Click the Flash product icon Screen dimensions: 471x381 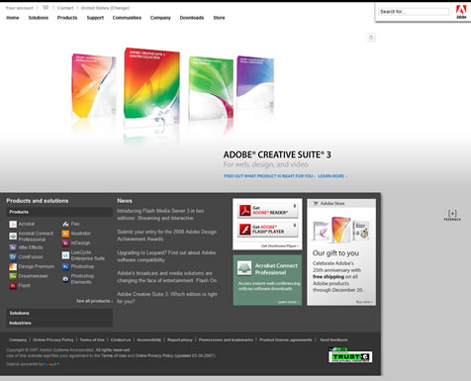coord(13,286)
